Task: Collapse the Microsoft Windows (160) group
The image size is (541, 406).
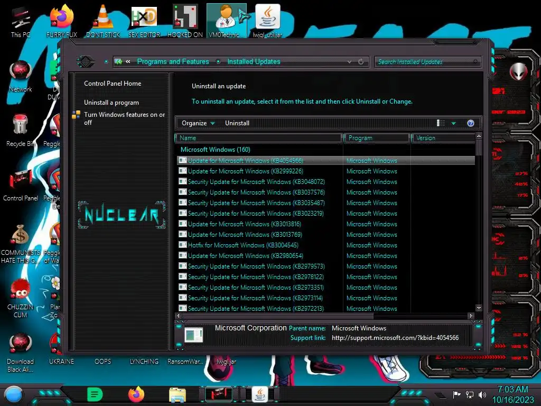Action: 216,150
